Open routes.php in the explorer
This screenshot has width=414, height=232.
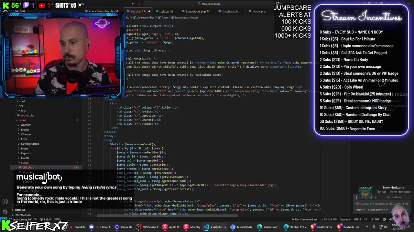[27, 115]
